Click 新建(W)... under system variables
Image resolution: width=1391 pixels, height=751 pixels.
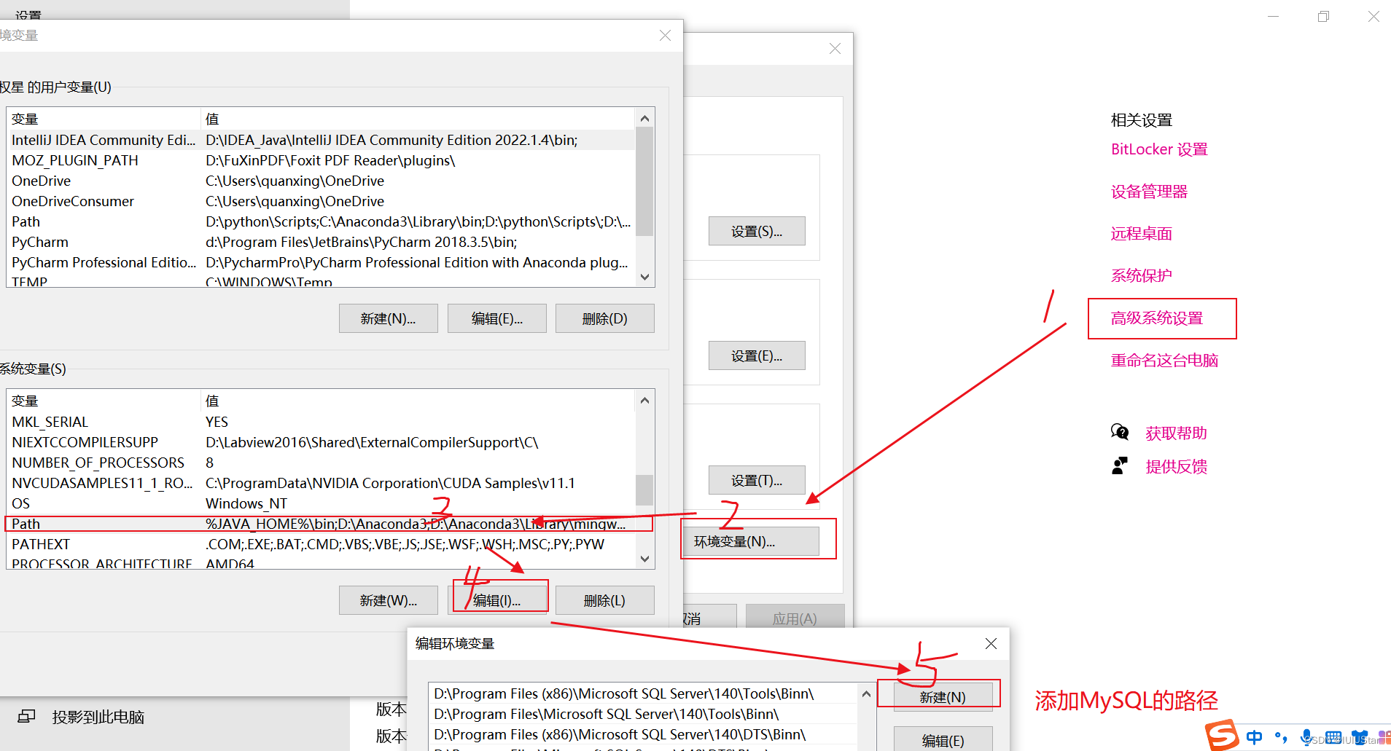[389, 600]
